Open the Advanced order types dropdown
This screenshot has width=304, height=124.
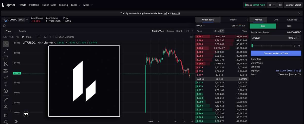pos(293,20)
